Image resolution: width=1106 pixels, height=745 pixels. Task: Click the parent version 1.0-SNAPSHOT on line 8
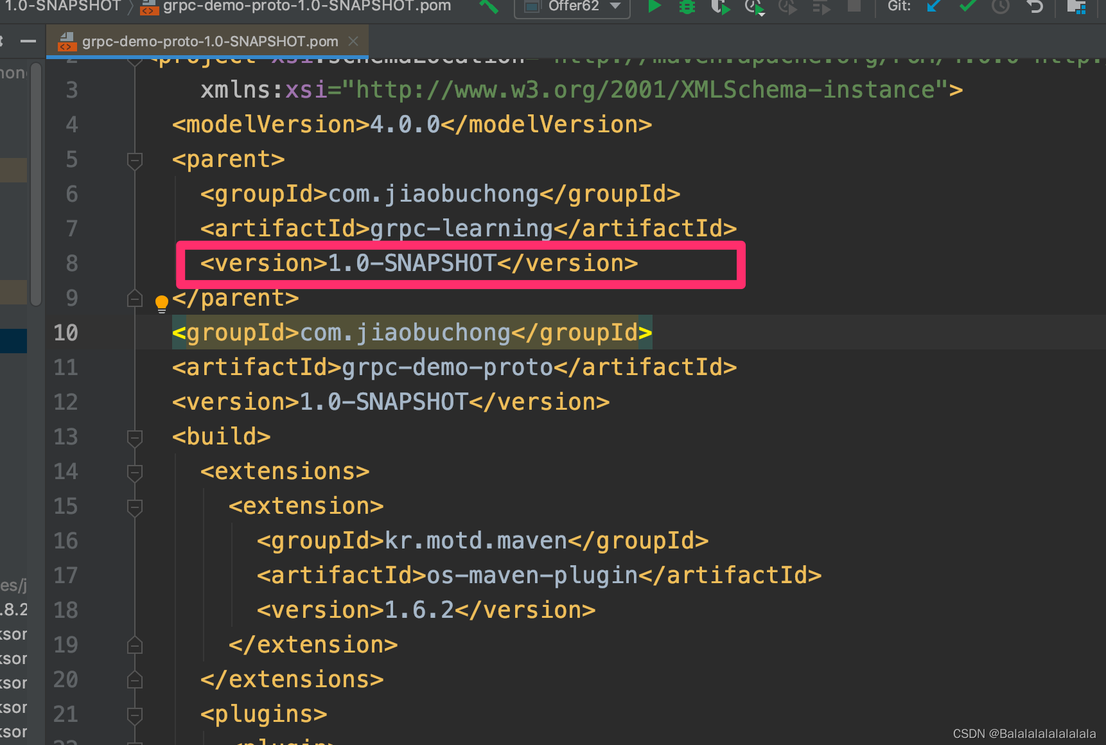point(412,263)
